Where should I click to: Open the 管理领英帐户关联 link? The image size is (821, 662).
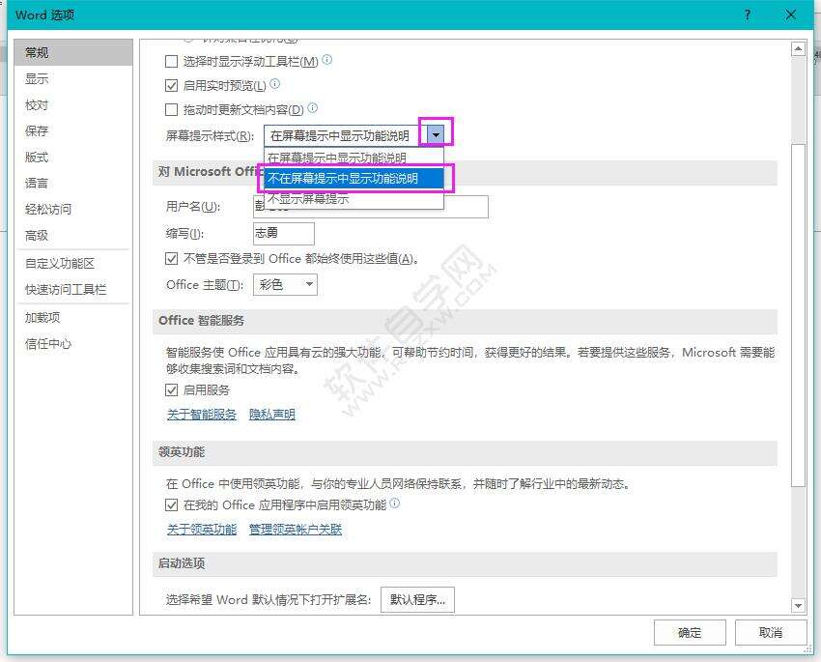(x=296, y=529)
